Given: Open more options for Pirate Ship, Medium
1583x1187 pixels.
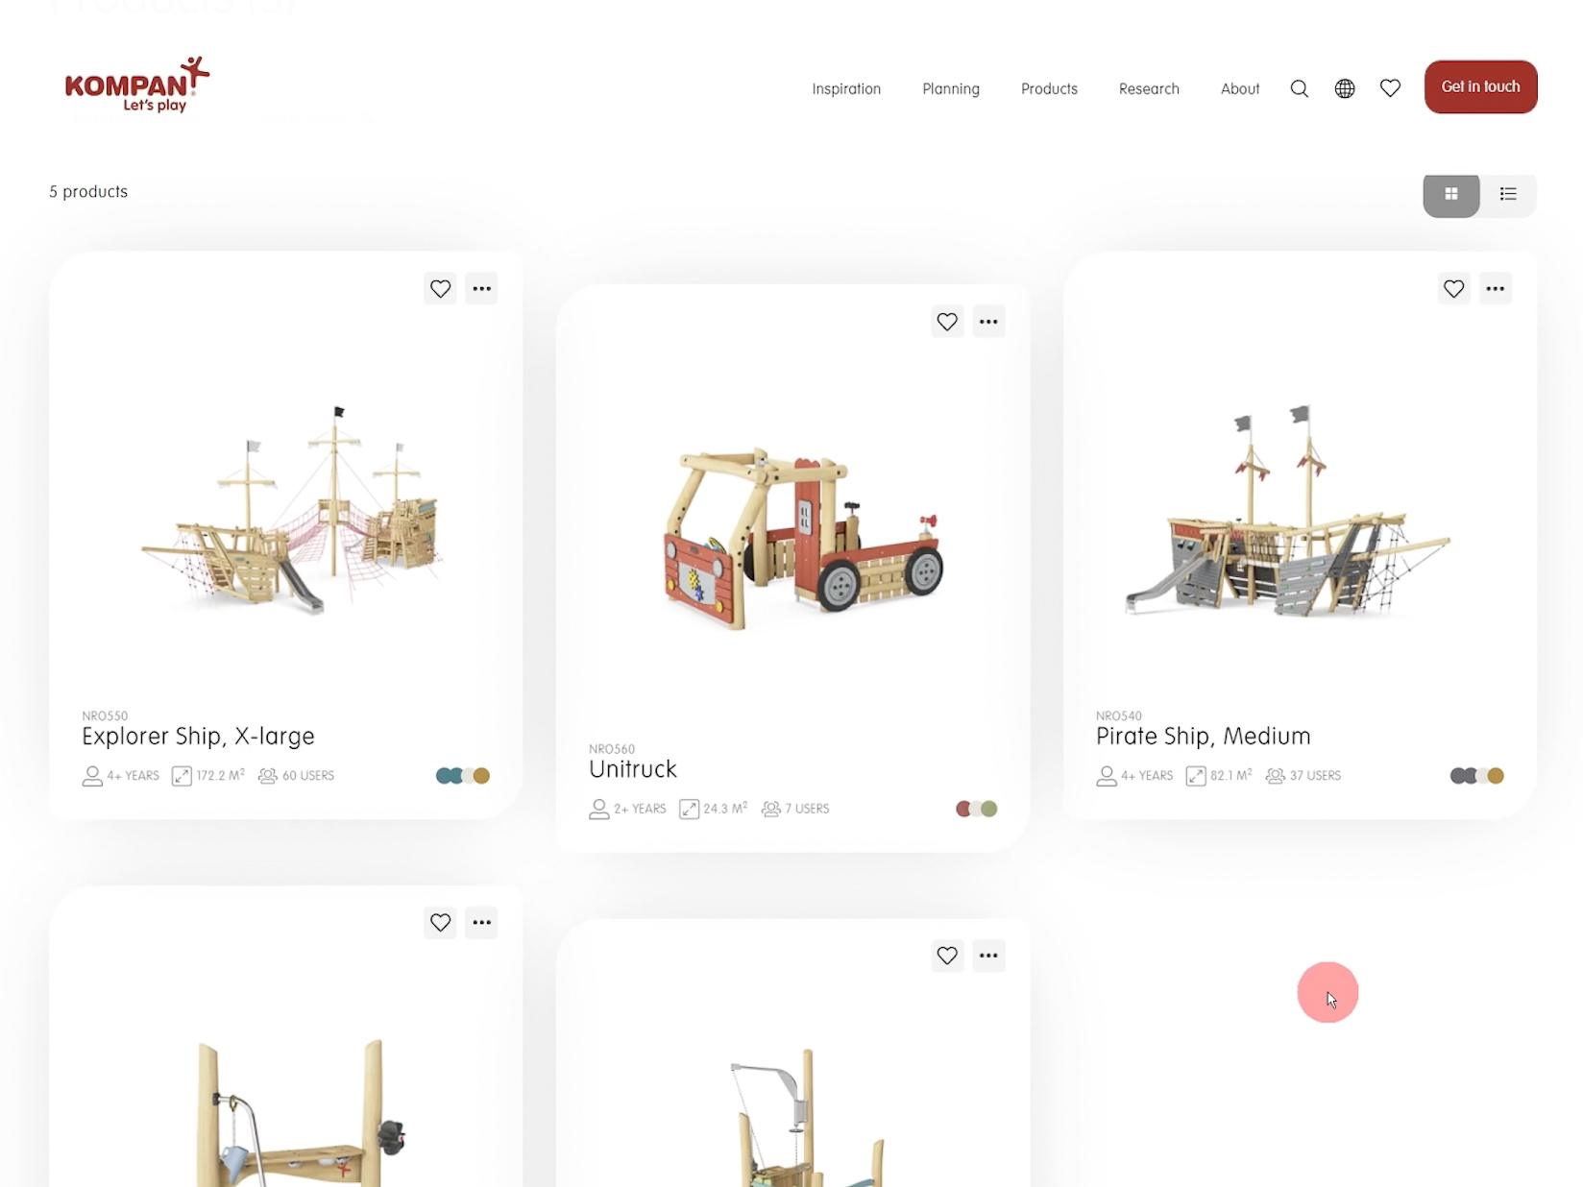Looking at the screenshot, I should pos(1495,288).
